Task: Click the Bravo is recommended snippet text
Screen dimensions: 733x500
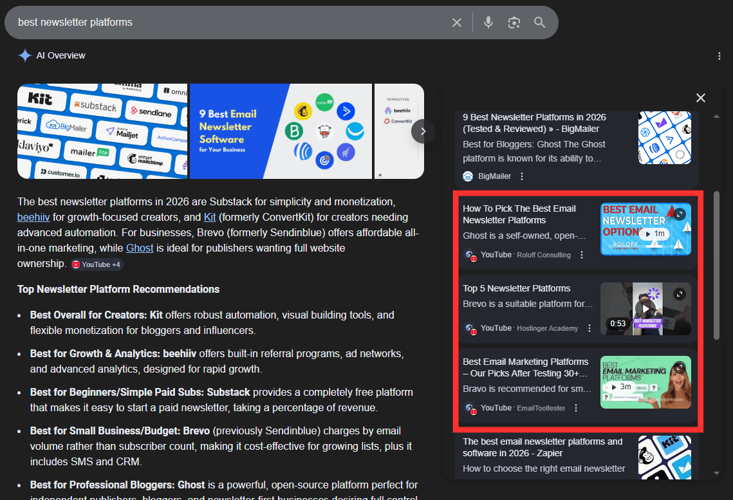Action: (x=527, y=389)
